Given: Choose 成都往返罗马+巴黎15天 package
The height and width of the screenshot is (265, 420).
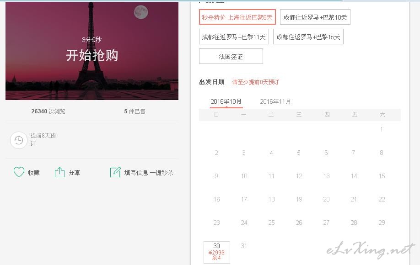Looking at the screenshot, I should pyautogui.click(x=308, y=37).
